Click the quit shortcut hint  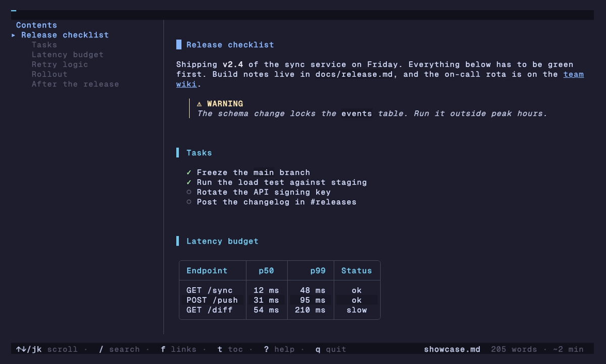point(331,349)
